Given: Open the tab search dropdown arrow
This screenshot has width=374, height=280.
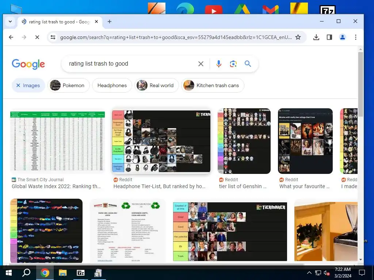Looking at the screenshot, I should click(10, 22).
